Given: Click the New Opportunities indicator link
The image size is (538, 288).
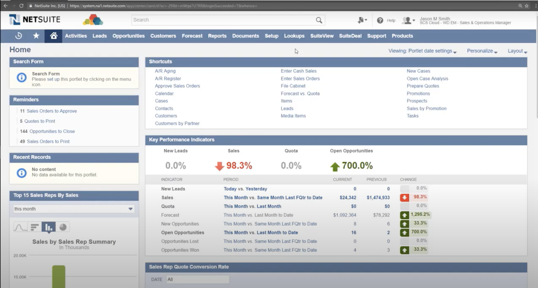Looking at the screenshot, I should pos(180,224).
